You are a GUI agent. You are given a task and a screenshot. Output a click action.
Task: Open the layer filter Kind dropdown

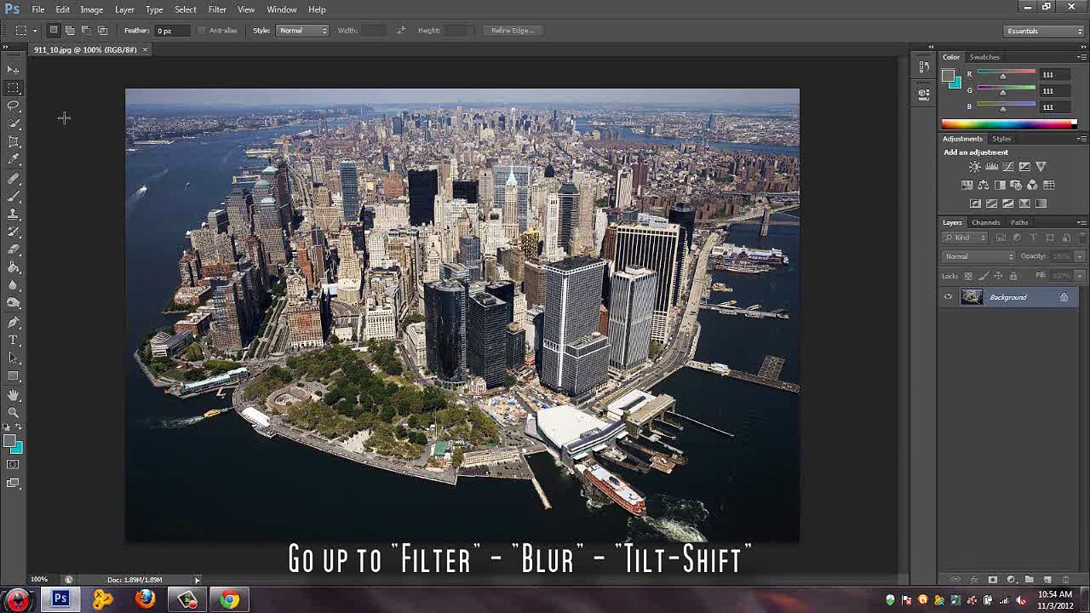[x=966, y=238]
